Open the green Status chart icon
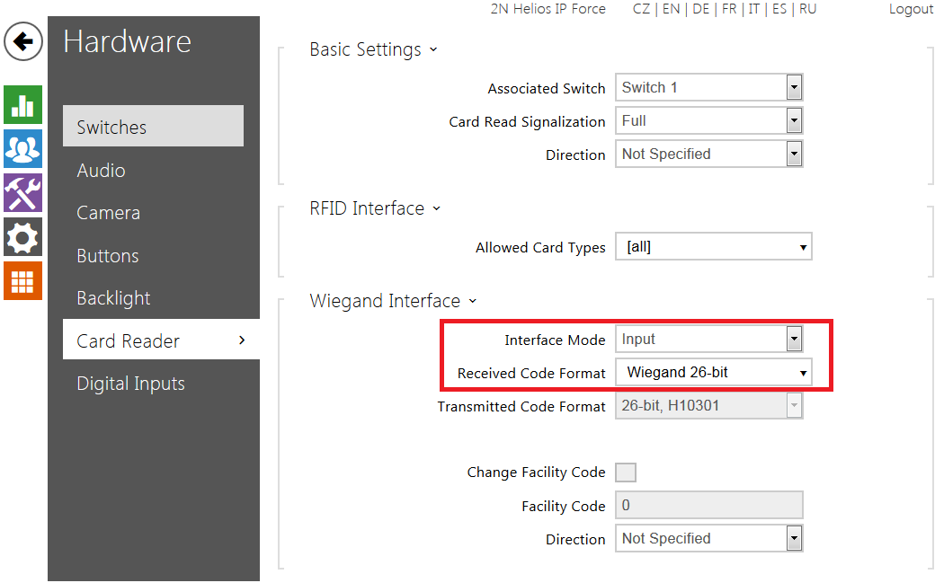This screenshot has height=583, width=935. [x=23, y=105]
